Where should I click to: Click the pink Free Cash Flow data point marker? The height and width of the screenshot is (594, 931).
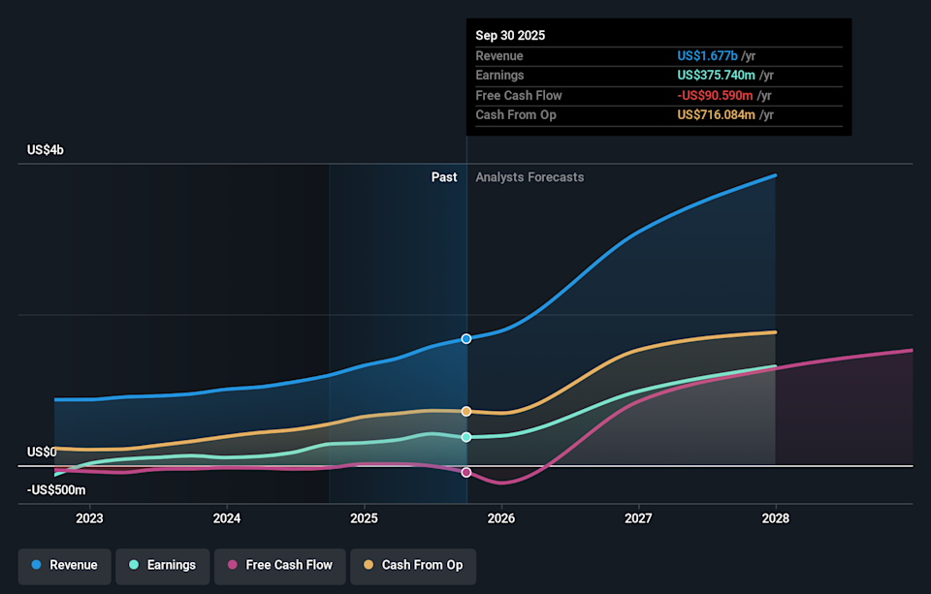click(466, 472)
